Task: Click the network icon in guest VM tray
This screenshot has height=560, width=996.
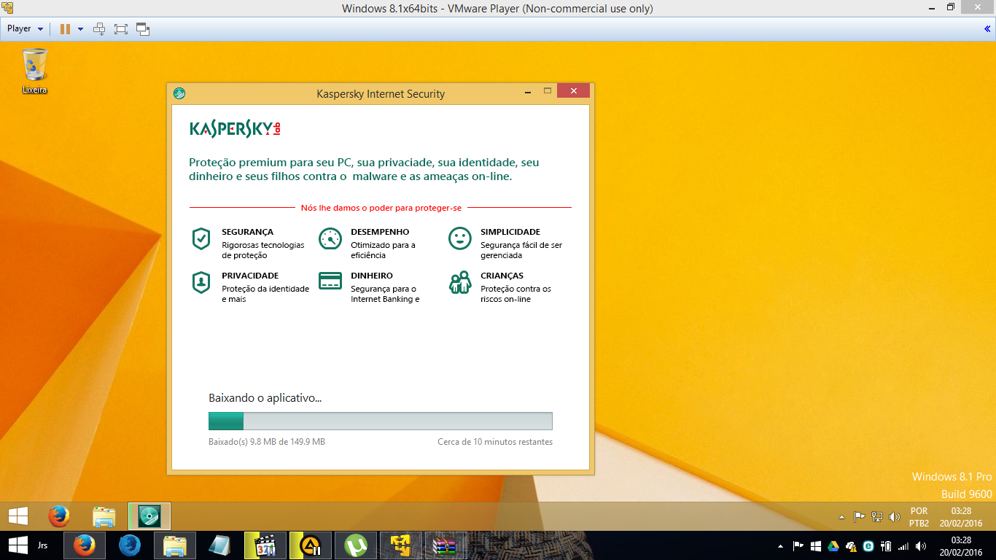Action: pos(877,517)
